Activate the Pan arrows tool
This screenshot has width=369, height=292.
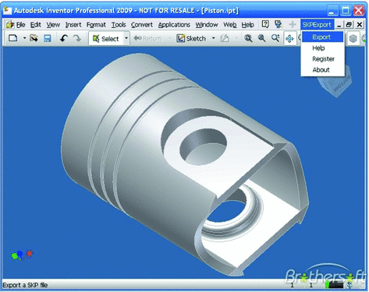click(289, 39)
